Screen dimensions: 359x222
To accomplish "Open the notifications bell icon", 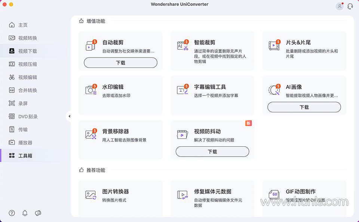I will click(x=25, y=213).
